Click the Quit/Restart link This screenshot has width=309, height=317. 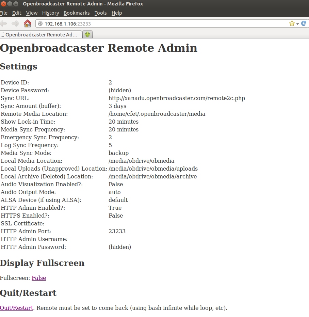coord(17,308)
